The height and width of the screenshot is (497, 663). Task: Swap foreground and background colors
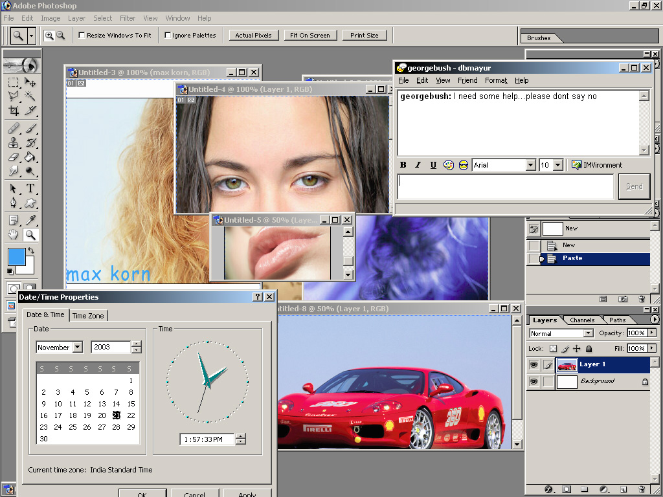(x=30, y=251)
